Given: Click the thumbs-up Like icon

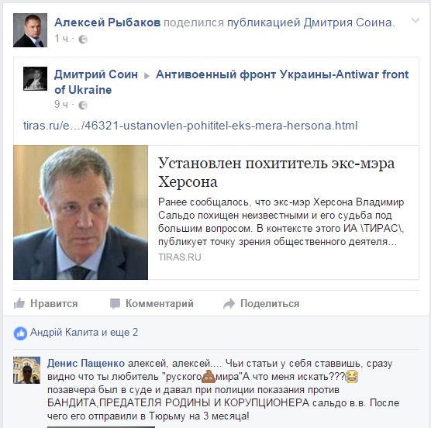Looking at the screenshot, I should pos(19,303).
